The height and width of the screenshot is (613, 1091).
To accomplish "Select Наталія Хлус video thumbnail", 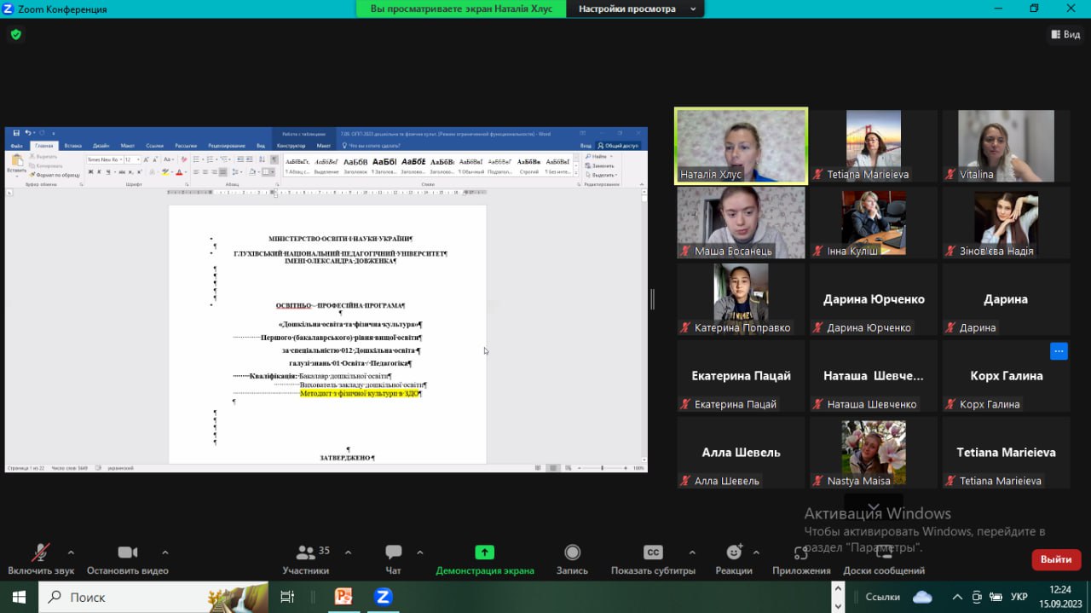I will (741, 146).
